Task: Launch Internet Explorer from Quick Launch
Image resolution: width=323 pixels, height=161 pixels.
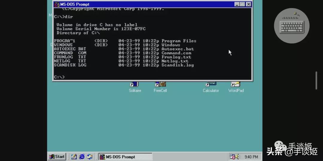Action: 82,157
